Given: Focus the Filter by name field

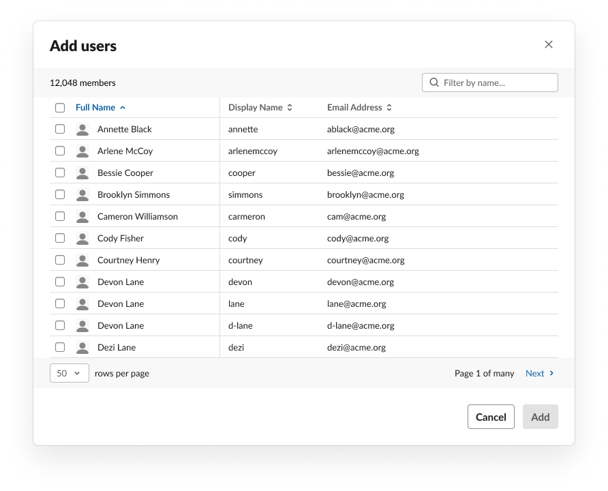Looking at the screenshot, I should click(x=497, y=83).
